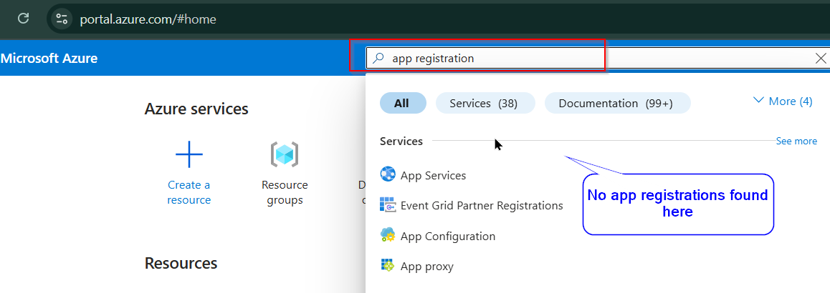
Task: Click the Services section heading
Action: 401,141
